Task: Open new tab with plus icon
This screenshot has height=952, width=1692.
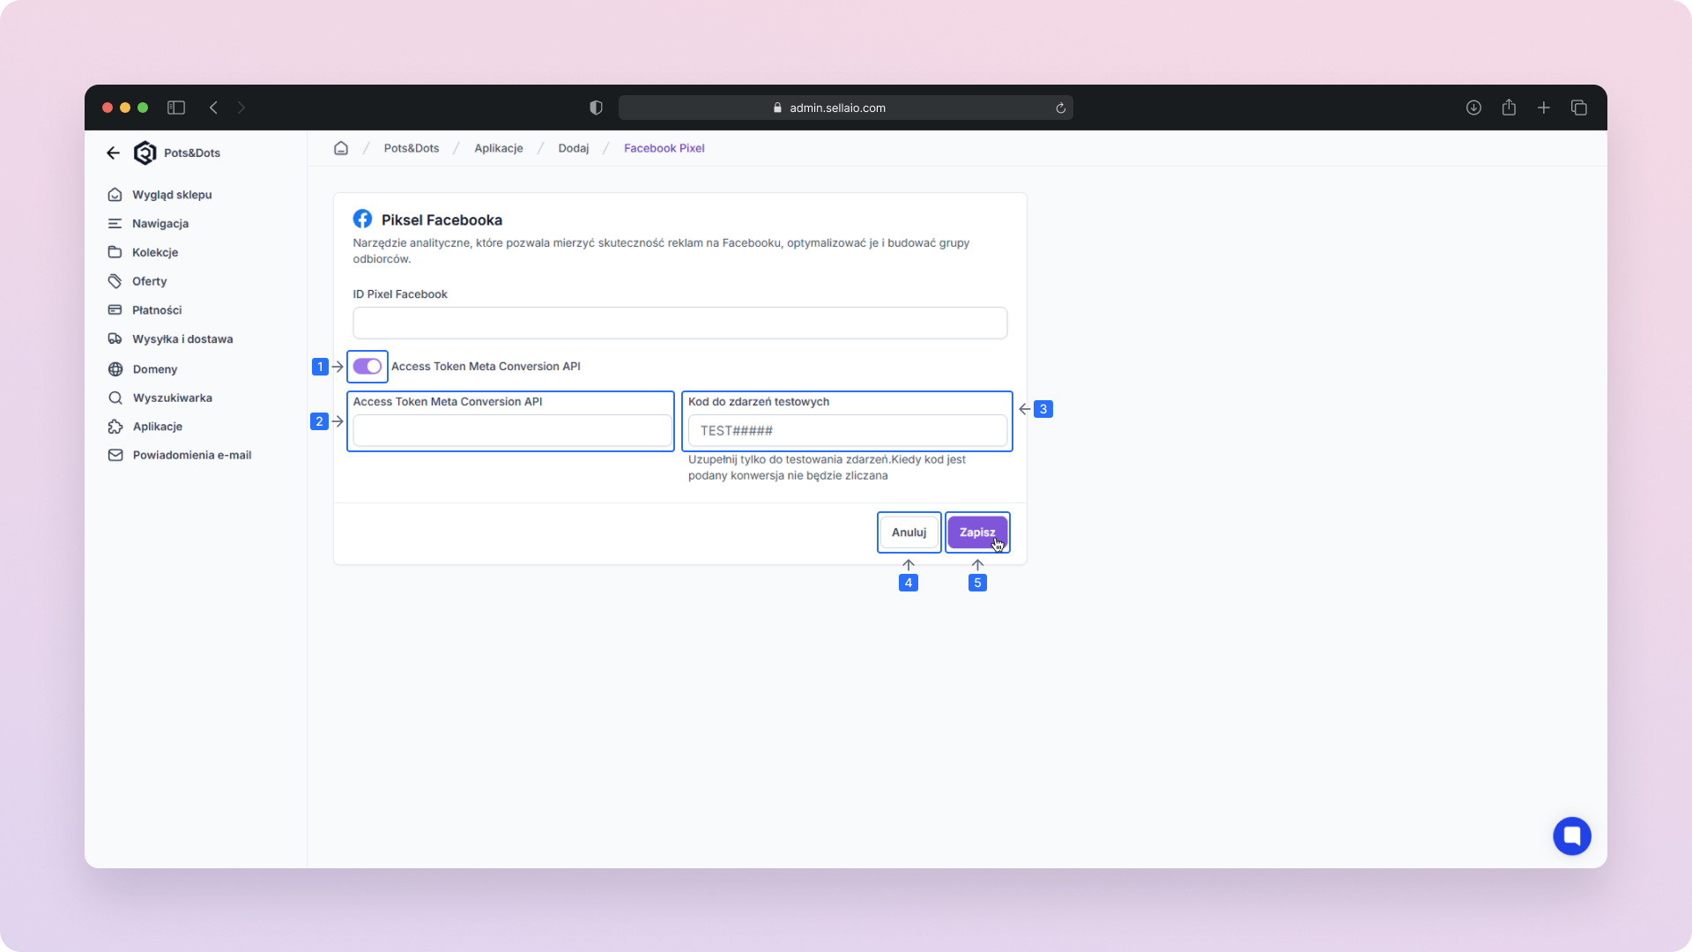Action: [1544, 108]
